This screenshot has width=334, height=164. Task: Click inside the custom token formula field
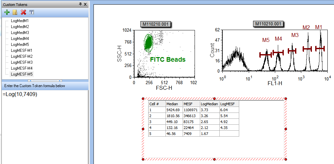coord(45,125)
